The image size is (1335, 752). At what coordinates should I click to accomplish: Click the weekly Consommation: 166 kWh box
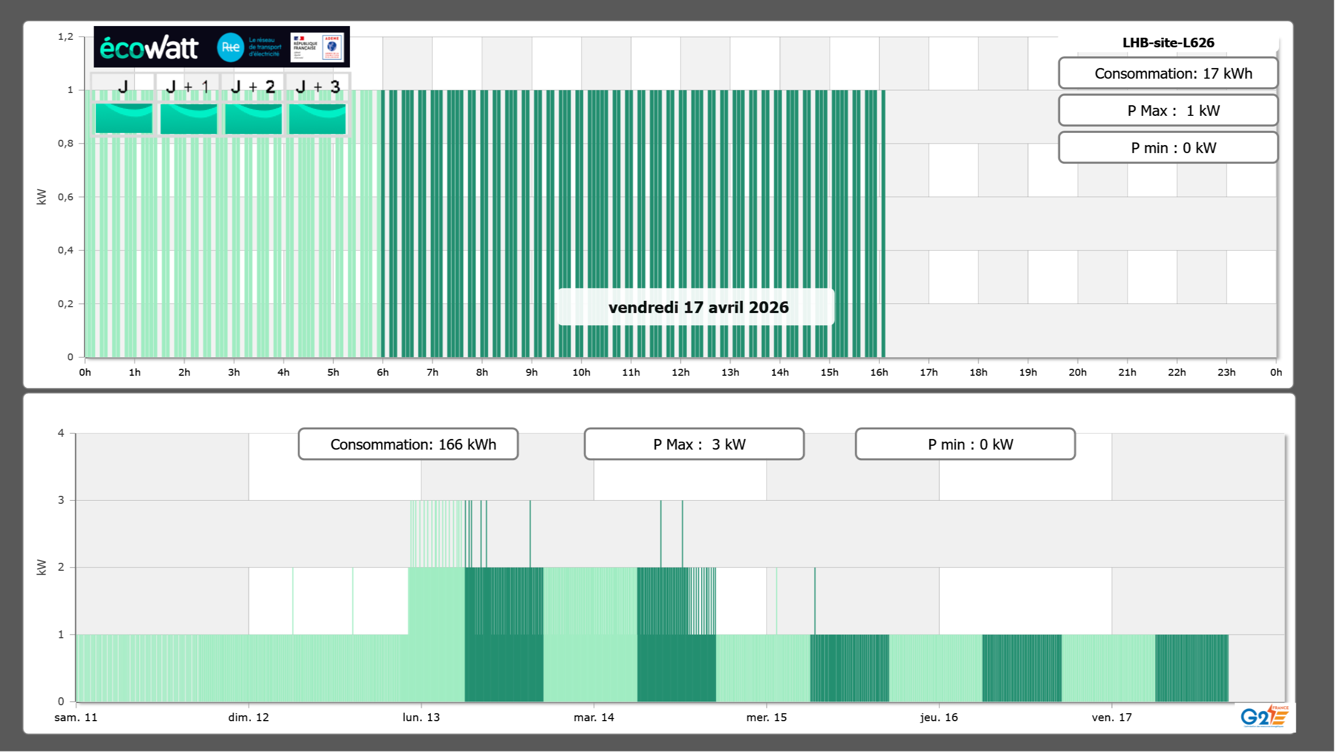408,444
